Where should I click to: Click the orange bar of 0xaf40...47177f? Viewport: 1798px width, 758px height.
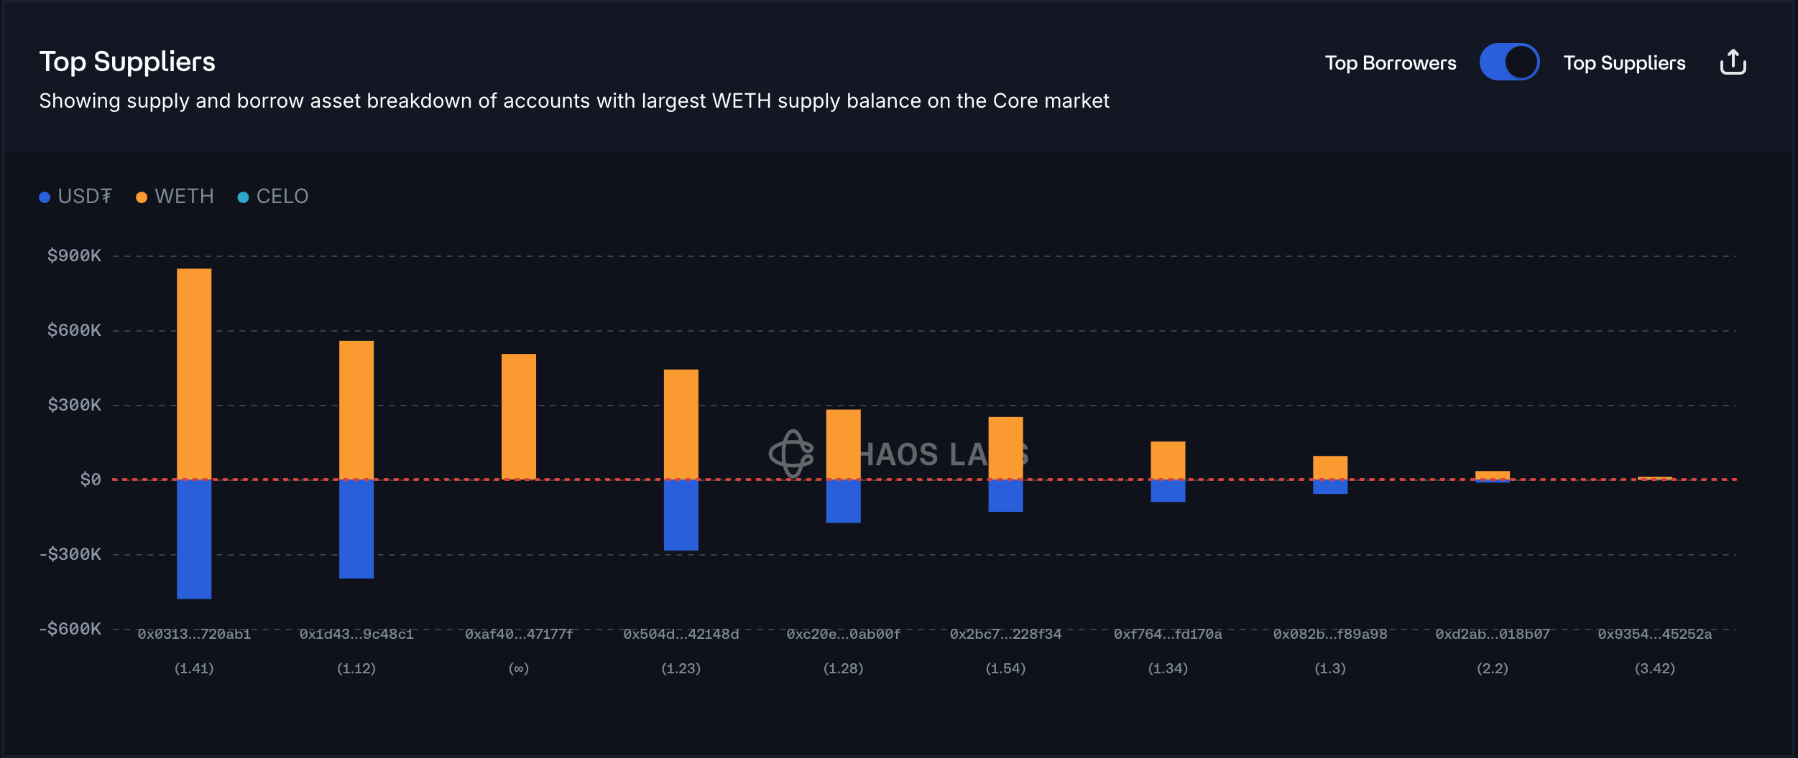519,416
